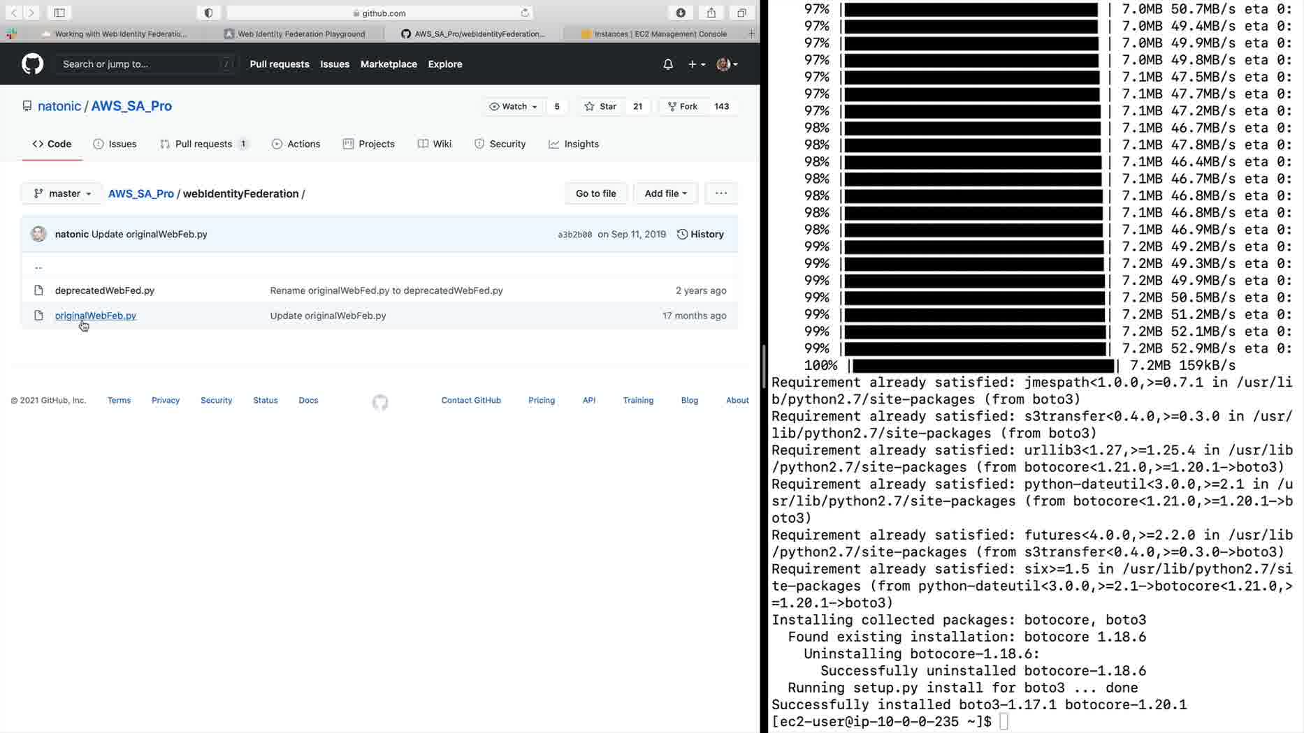This screenshot has height=733, width=1304.
Task: Go back with Safari's back arrow
Action: click(14, 13)
